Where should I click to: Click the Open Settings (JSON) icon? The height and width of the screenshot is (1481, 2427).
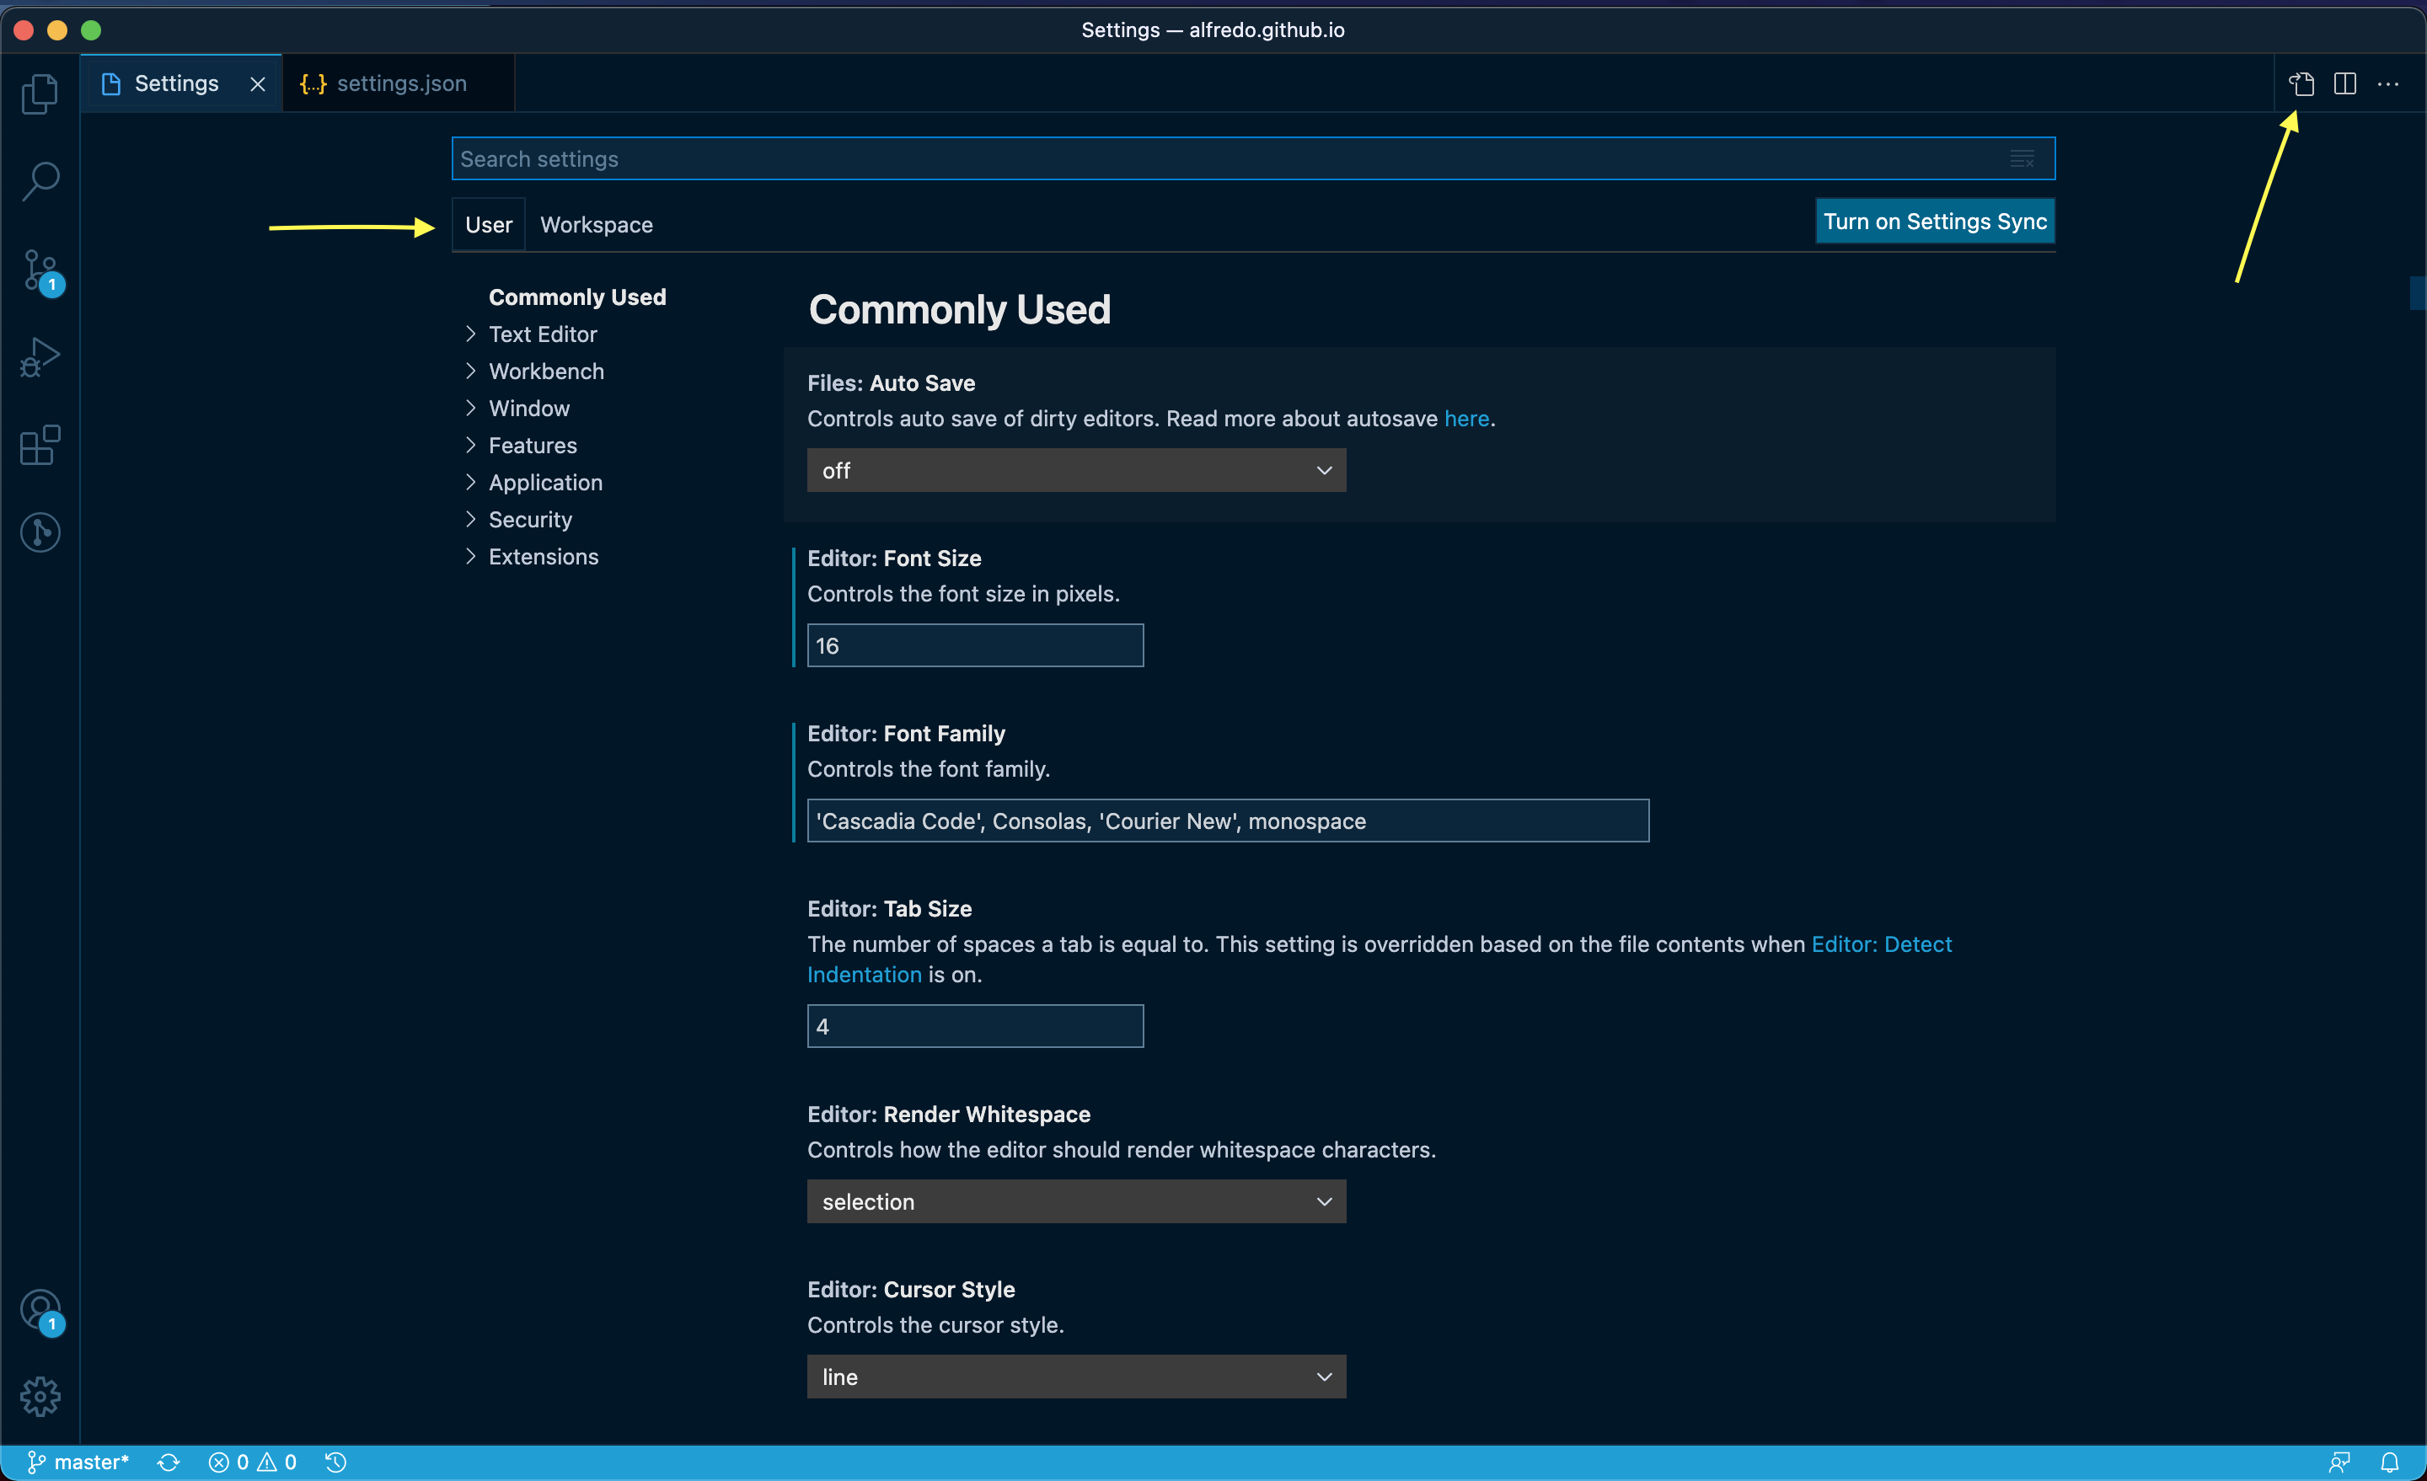point(2301,83)
